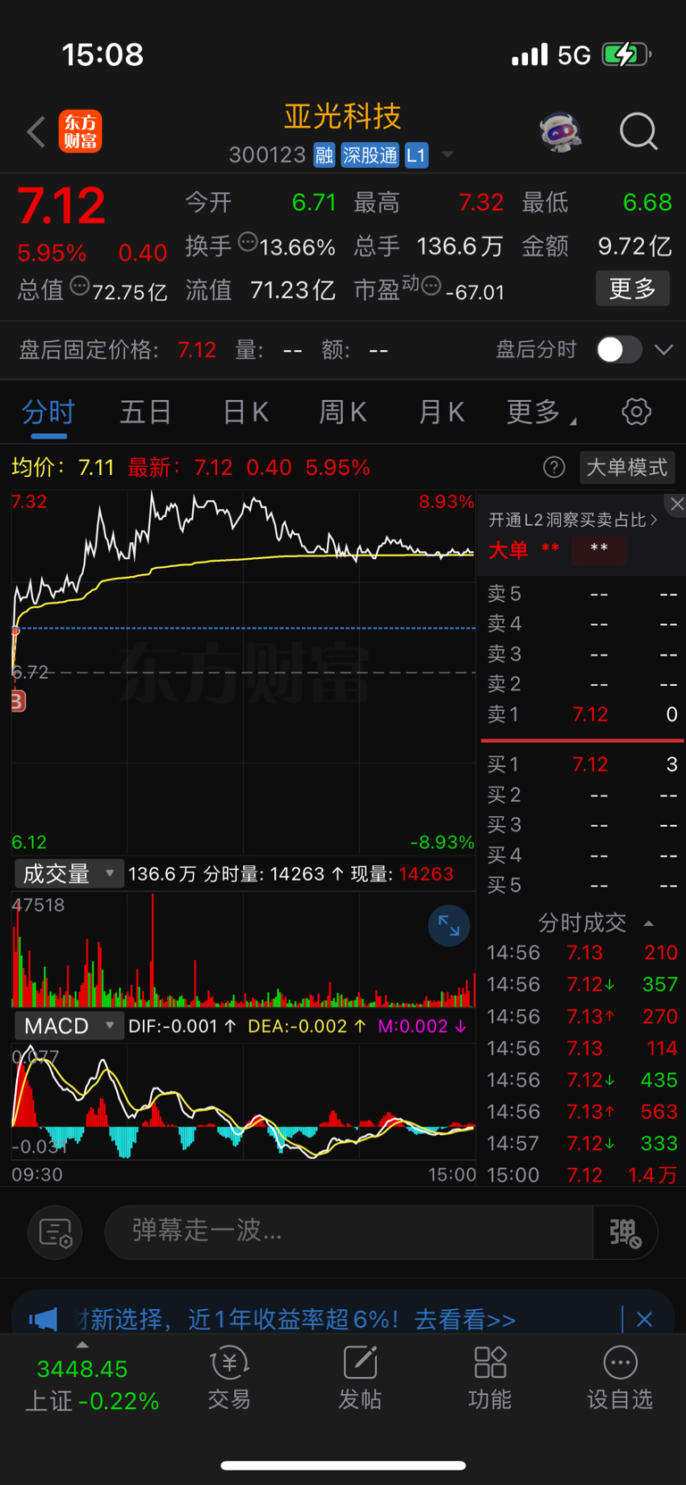Open the 上证 index ticker
The width and height of the screenshot is (686, 1485).
click(x=91, y=1384)
